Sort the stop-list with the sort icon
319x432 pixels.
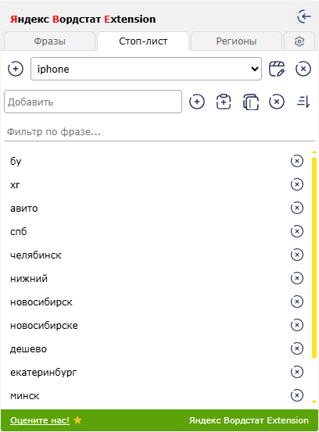pyautogui.click(x=303, y=102)
